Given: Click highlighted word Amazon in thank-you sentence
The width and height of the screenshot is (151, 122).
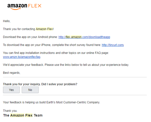Looking at the screenshot, I should [x=41, y=29].
